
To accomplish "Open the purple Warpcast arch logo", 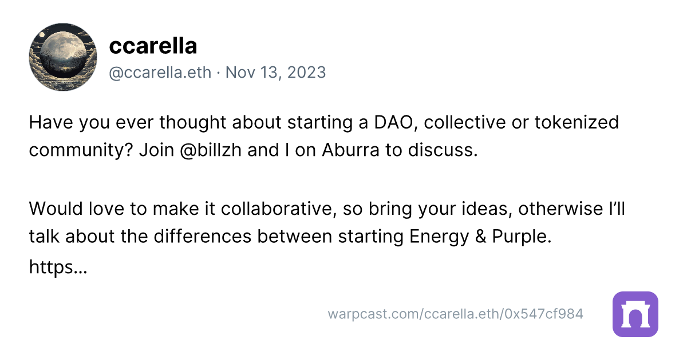I will pyautogui.click(x=635, y=314).
